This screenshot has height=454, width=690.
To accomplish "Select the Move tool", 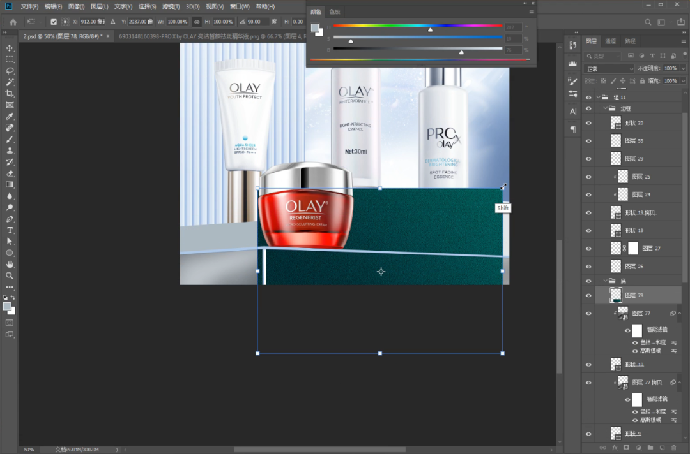I will point(10,48).
